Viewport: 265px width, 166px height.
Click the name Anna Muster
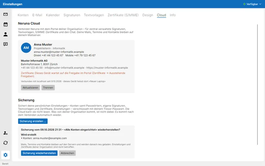(43, 44)
